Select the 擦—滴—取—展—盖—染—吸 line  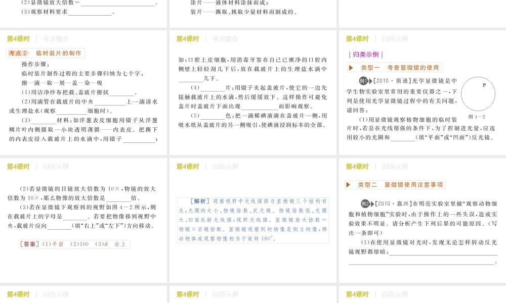pos(62,83)
